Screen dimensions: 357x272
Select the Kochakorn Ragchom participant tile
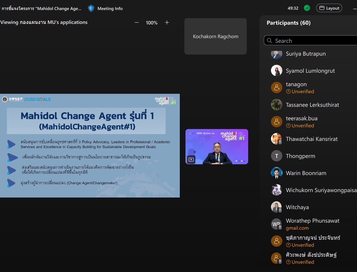click(x=215, y=36)
